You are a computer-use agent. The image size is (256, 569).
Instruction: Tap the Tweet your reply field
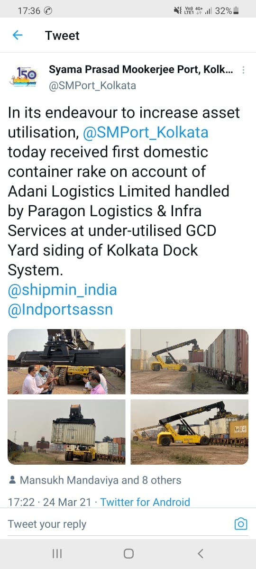(x=119, y=524)
